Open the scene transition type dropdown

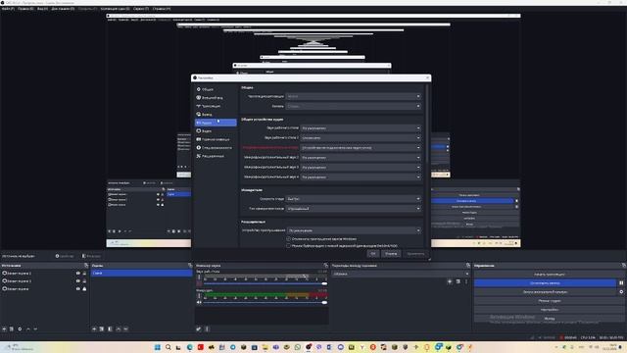[x=401, y=274]
